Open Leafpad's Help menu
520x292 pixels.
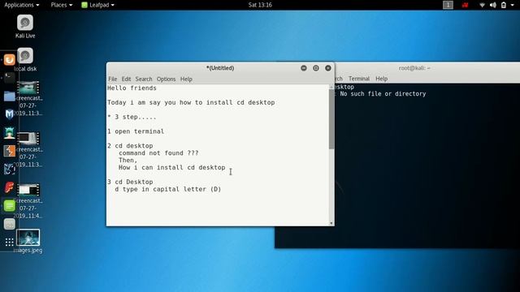pos(186,79)
